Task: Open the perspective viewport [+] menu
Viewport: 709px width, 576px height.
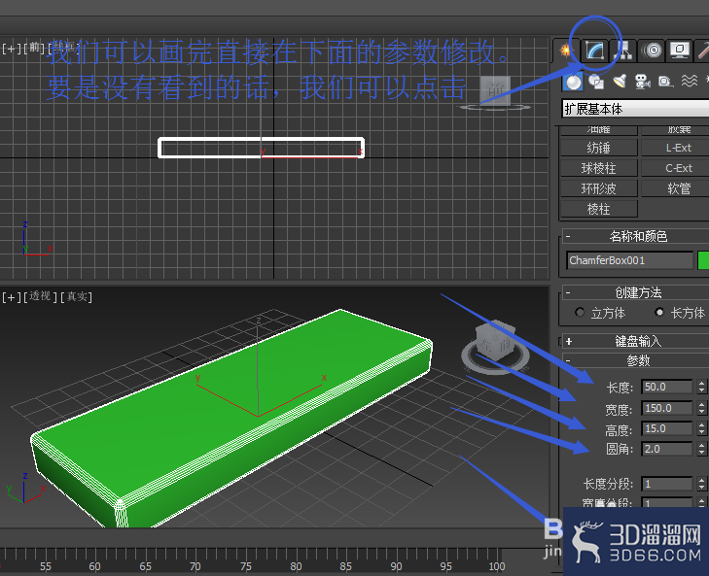Action: click(12, 297)
